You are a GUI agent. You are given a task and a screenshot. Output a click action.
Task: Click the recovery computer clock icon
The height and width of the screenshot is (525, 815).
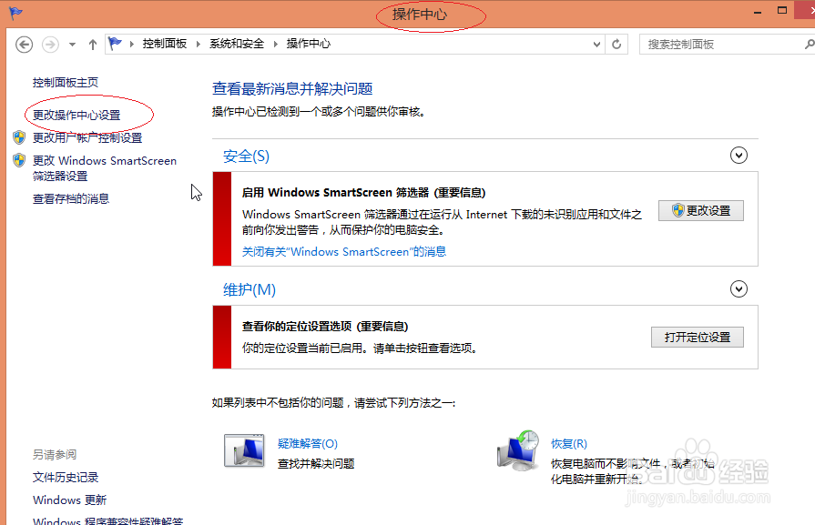tap(518, 450)
